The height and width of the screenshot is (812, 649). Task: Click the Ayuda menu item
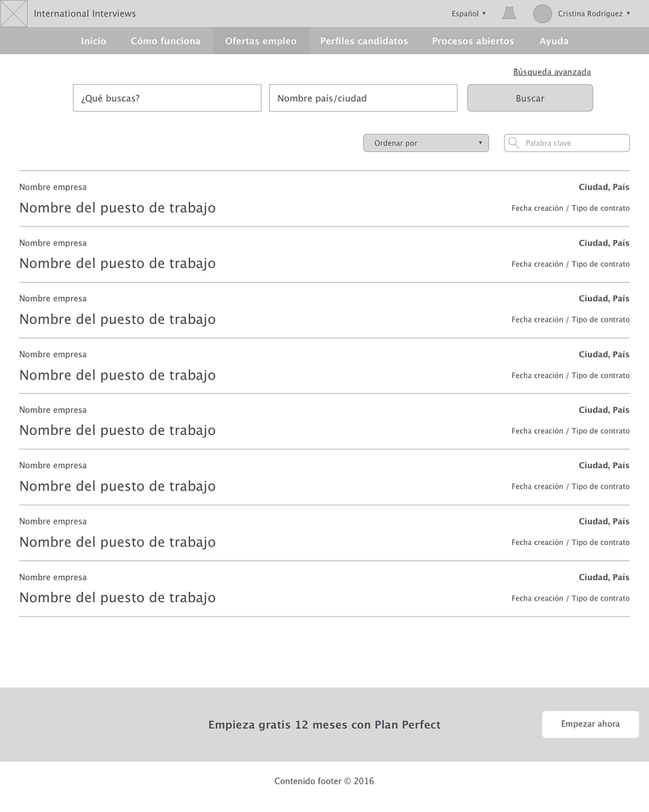click(x=554, y=41)
